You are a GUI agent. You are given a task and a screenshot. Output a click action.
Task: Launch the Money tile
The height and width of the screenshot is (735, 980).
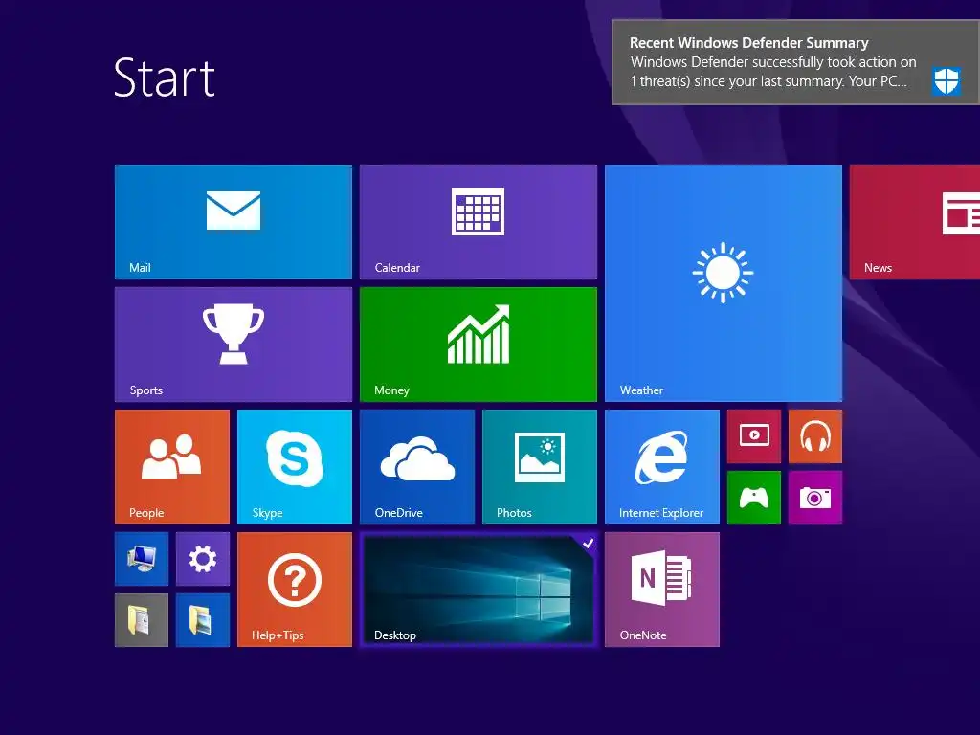point(479,345)
